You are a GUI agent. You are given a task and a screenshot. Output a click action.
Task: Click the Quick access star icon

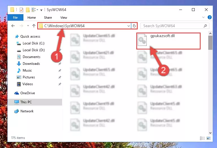point(17,37)
